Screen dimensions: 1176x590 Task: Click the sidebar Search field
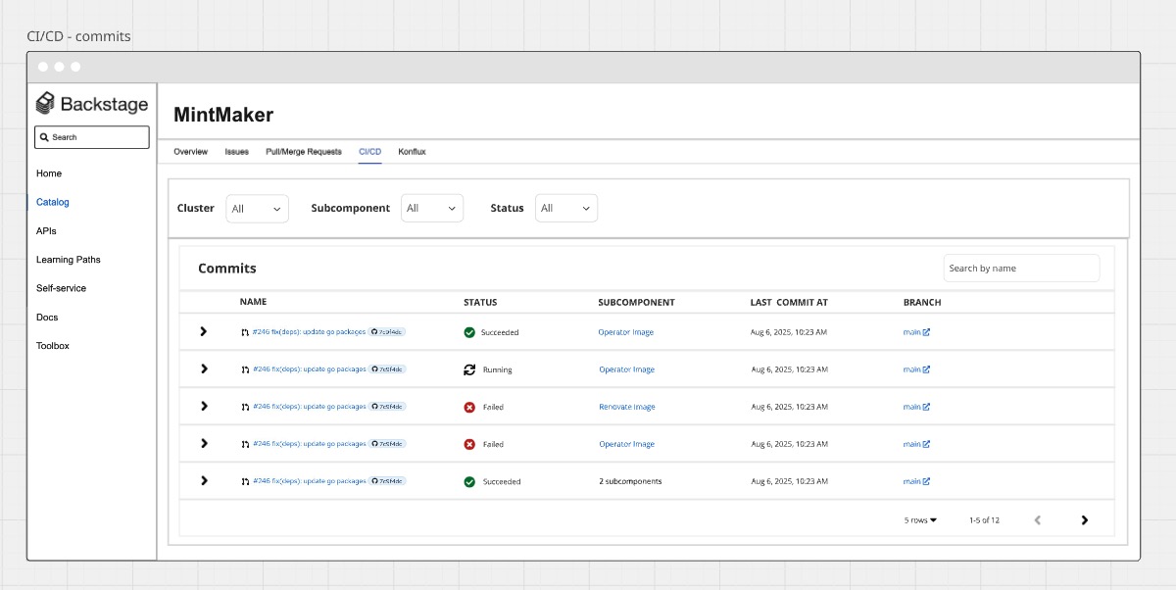[x=92, y=137]
